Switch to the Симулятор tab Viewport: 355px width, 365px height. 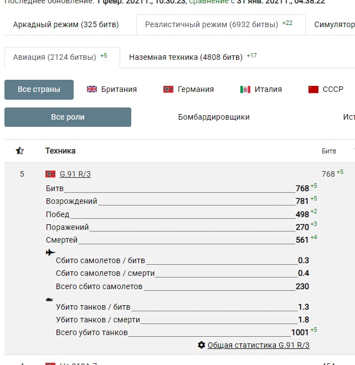click(x=335, y=24)
